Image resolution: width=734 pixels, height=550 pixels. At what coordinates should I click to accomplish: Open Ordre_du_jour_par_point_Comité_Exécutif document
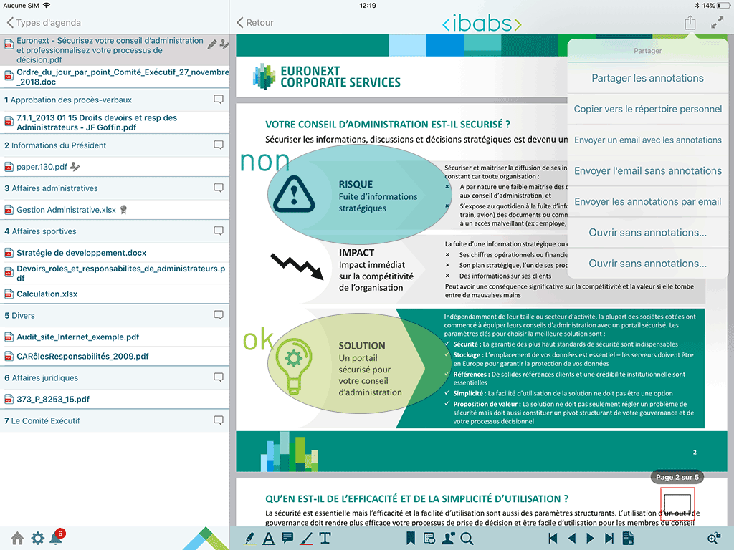(x=115, y=77)
